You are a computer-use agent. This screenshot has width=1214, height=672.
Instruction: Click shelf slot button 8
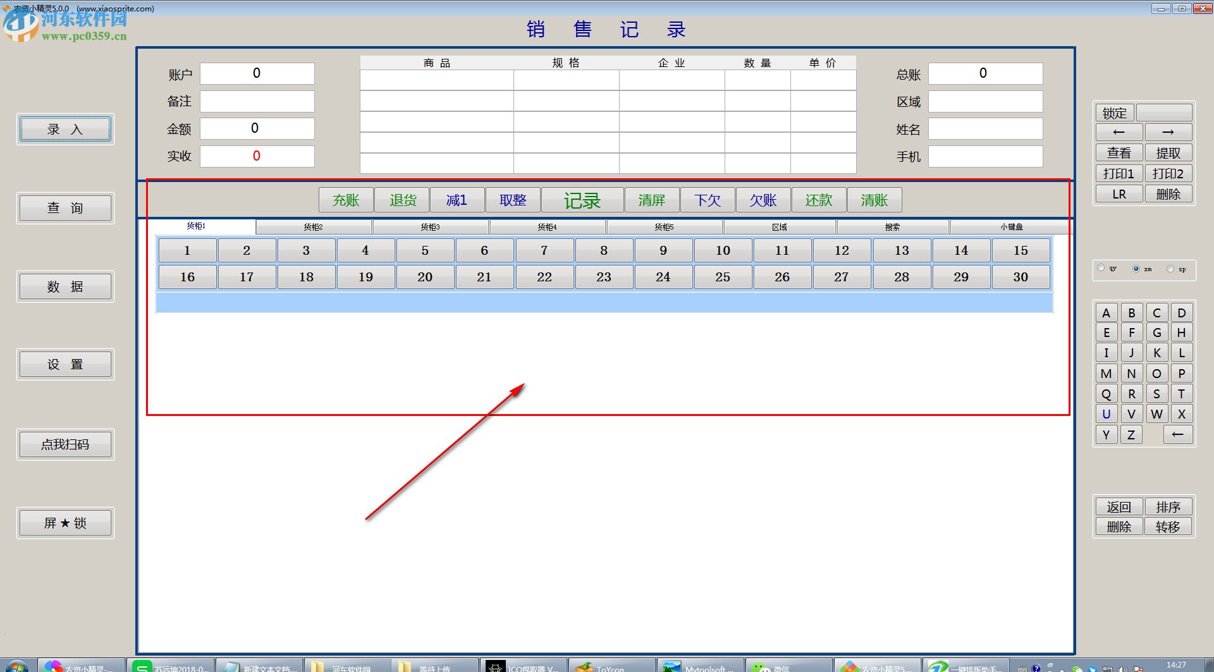604,250
